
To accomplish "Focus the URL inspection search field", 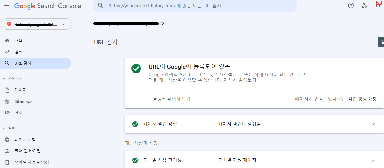I will point(195,6).
